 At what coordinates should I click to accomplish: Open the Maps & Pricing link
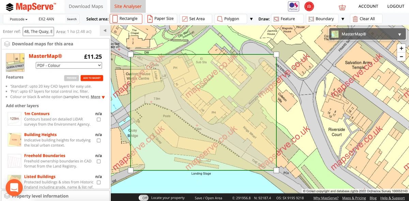[x=354, y=198]
